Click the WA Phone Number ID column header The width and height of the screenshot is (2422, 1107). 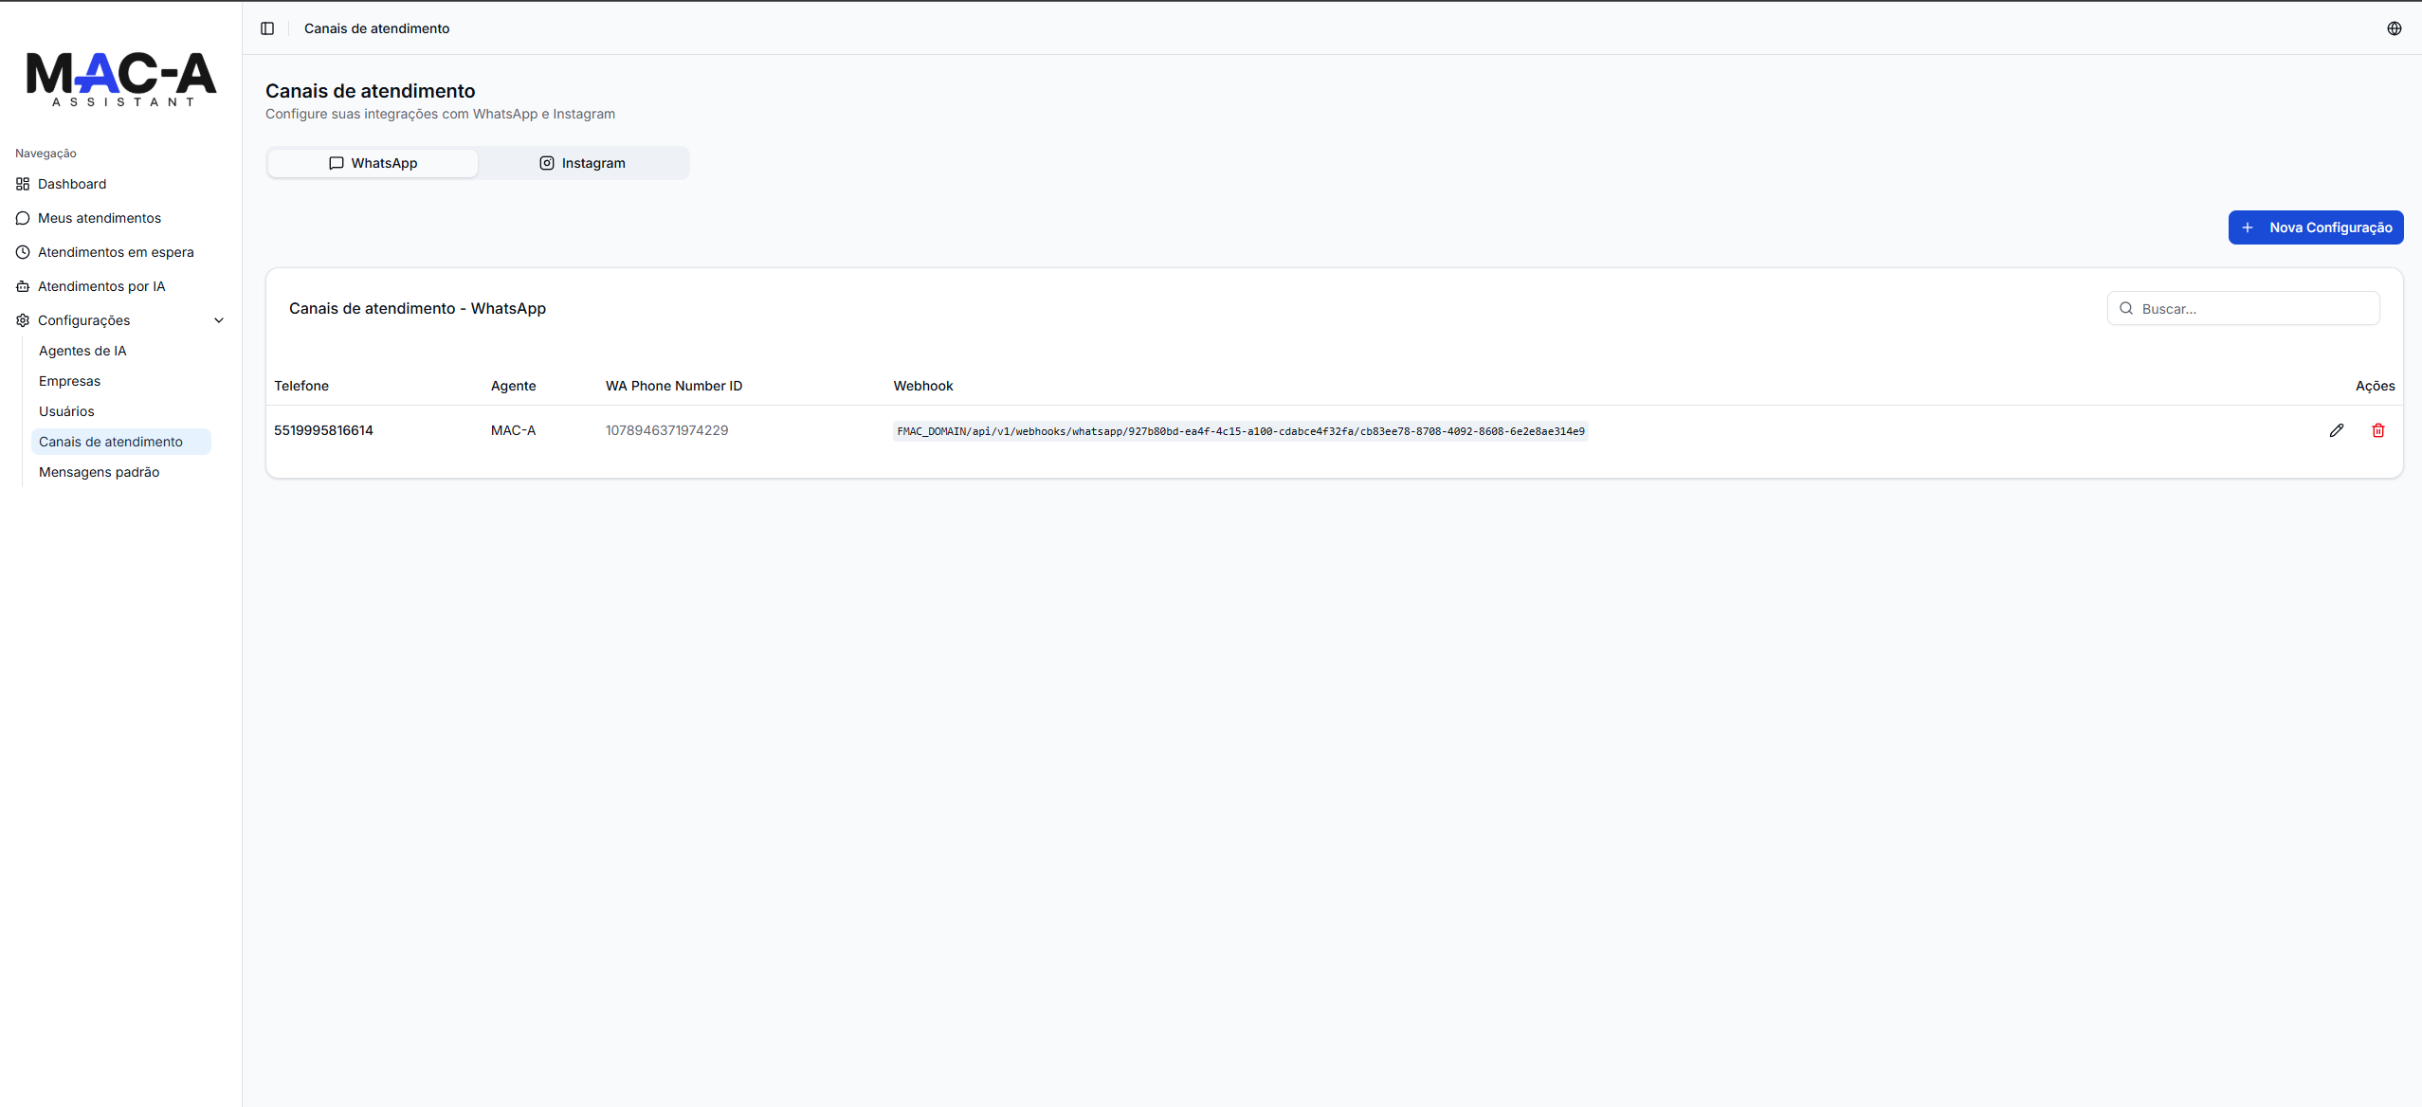pos(673,386)
